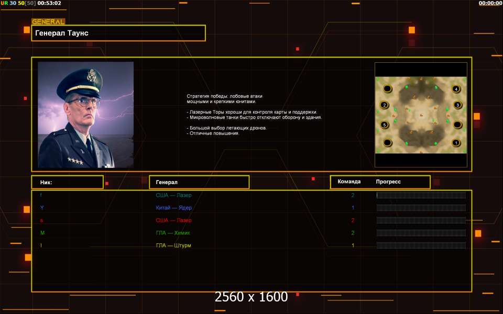Click the 'Генерал' column header
This screenshot has height=314, width=503.
[199, 182]
